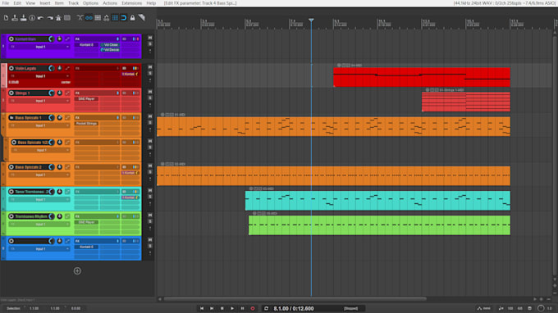Open the Track menu
The image size is (558, 313).
(73, 3)
